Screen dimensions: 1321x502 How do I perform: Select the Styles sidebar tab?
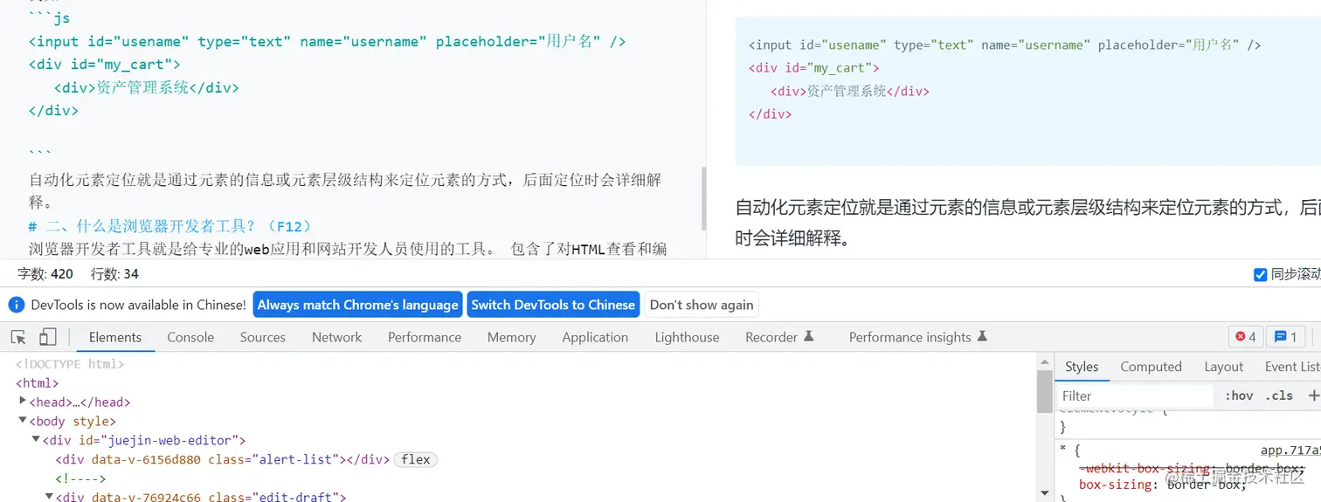pyautogui.click(x=1082, y=367)
